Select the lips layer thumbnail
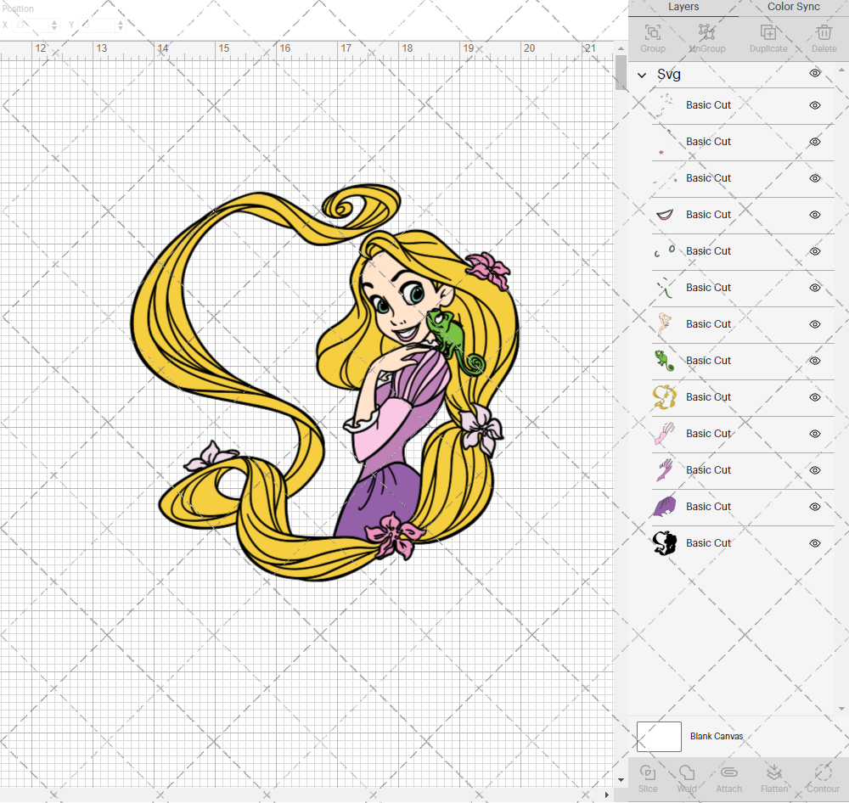 (665, 215)
